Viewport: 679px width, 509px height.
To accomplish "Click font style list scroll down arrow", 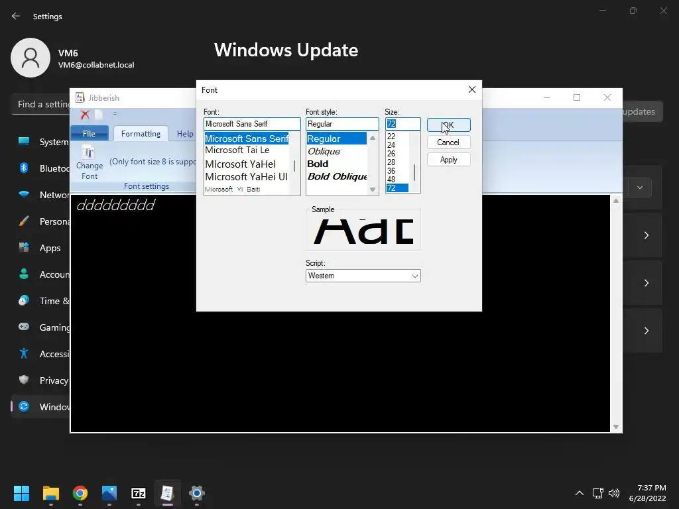I will [373, 190].
